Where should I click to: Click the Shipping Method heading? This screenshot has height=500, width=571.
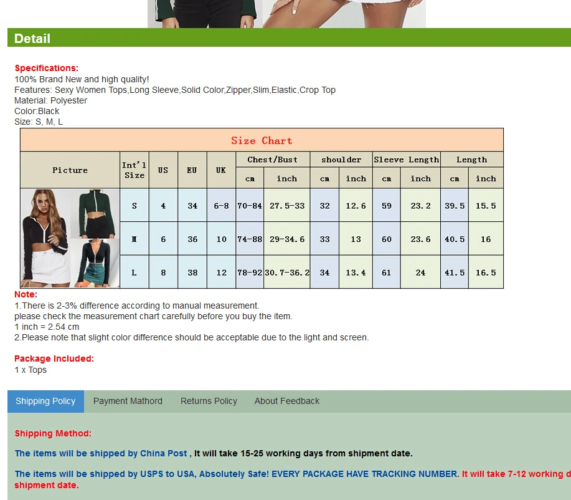click(x=53, y=433)
